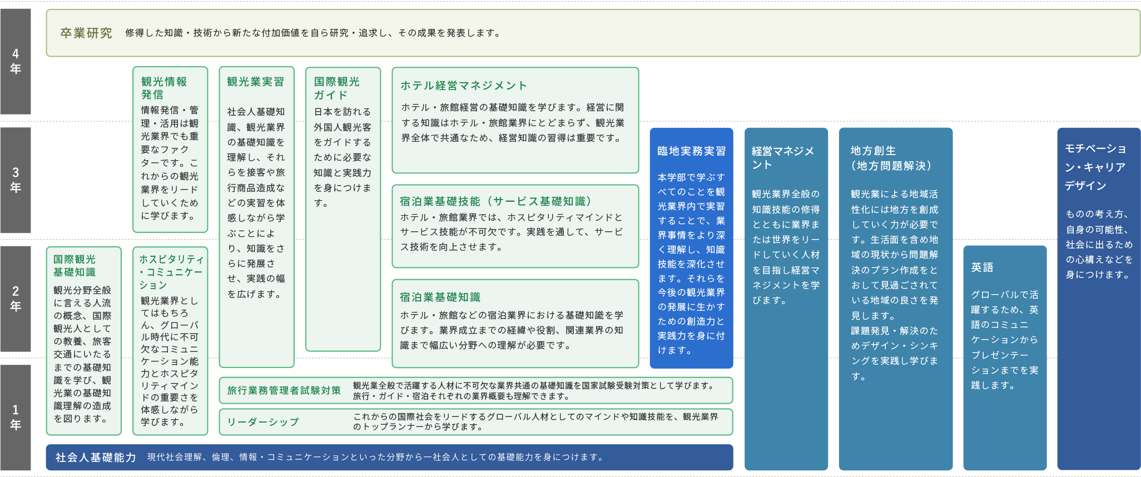
Task: Open the ホスピタリティ・コミュニケーション box
Action: 170,340
